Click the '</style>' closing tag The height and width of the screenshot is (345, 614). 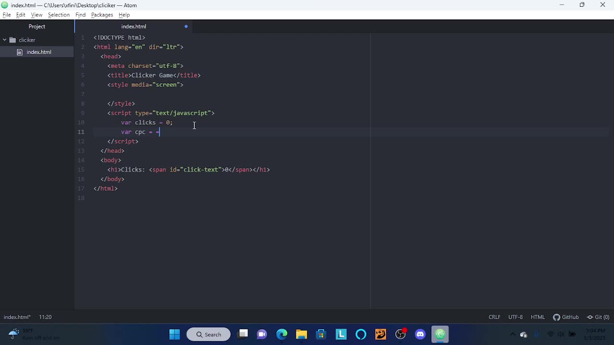coord(121,103)
